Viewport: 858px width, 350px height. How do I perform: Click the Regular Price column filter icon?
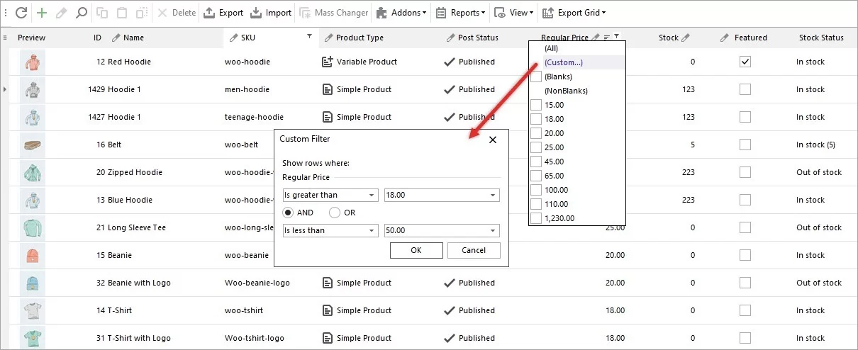(x=617, y=37)
